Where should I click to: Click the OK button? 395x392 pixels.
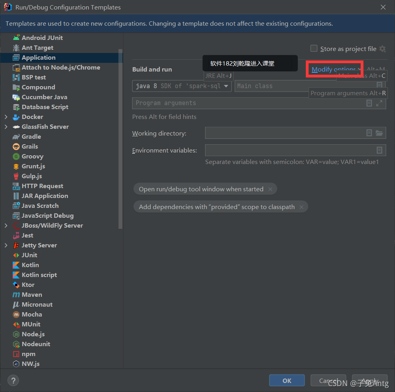[286, 381]
